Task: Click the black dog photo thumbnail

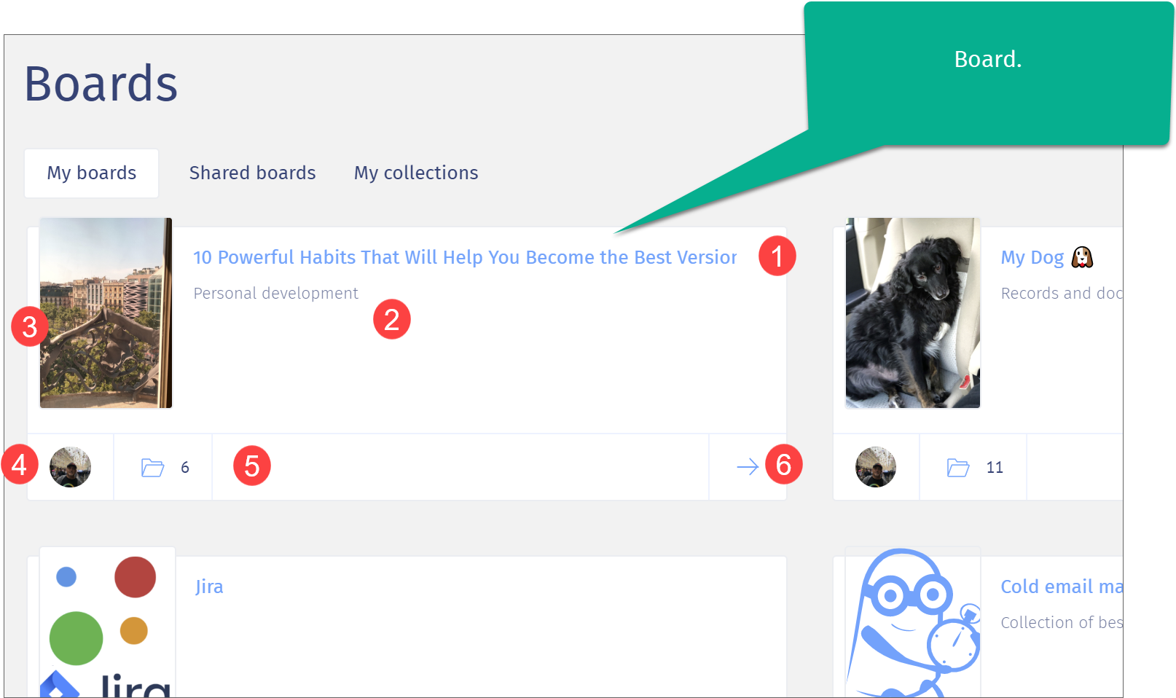Action: [913, 313]
